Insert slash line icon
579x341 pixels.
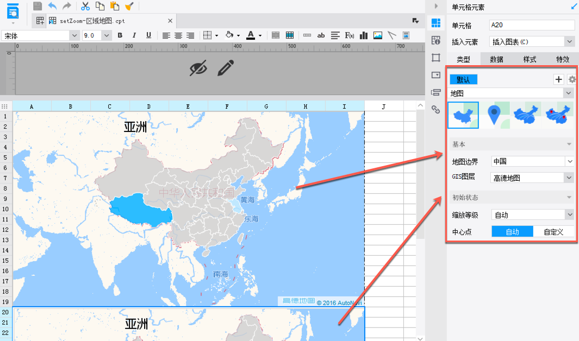tap(392, 35)
